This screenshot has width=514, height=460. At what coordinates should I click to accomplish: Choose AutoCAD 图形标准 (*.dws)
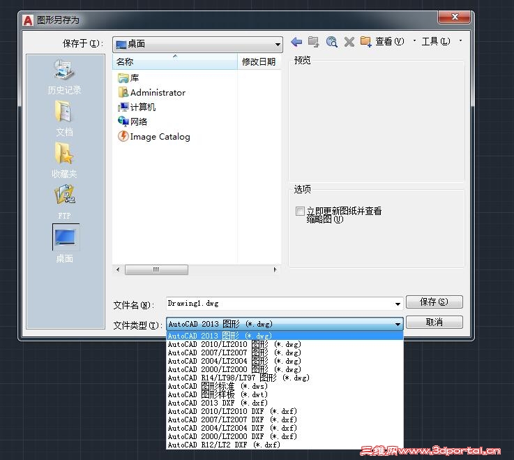[285, 386]
